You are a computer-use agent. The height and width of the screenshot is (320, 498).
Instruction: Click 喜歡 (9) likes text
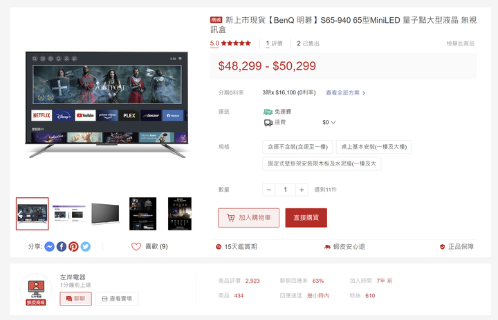(x=156, y=246)
